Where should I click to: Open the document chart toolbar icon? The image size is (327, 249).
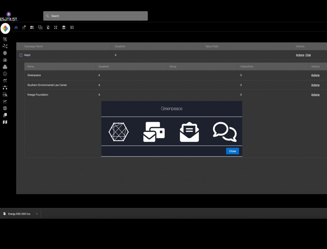[48, 27]
